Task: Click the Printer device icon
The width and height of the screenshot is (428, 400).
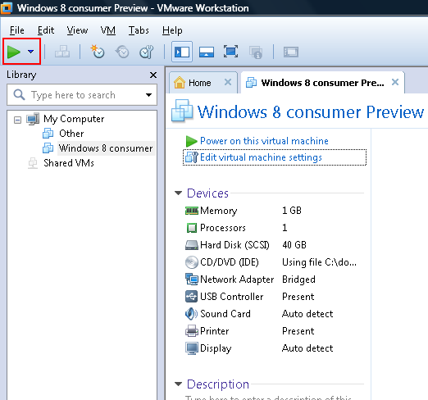Action: (x=192, y=331)
